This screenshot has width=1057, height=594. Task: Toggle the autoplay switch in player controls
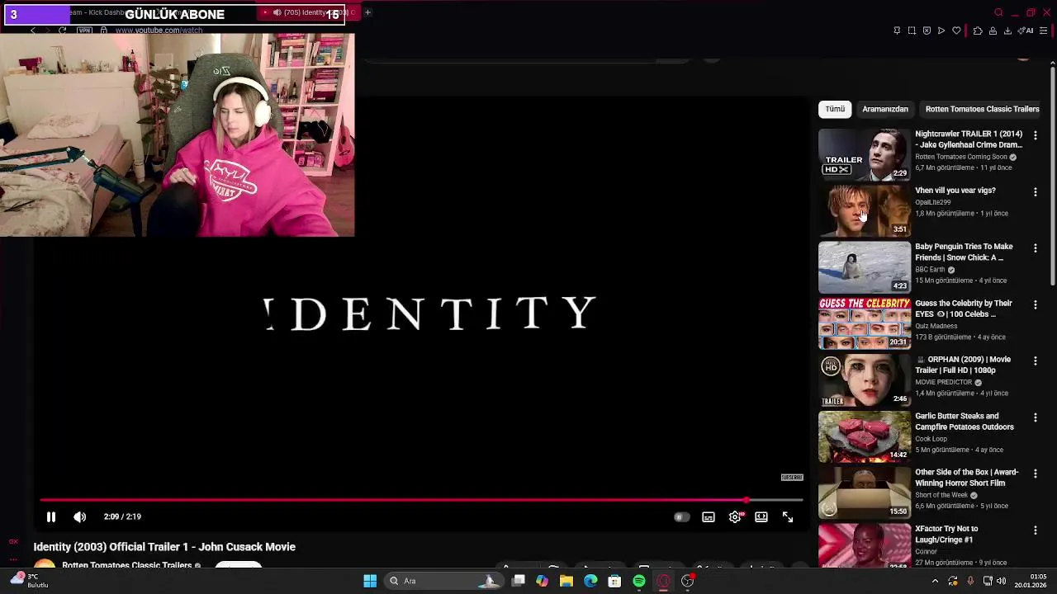point(681,517)
